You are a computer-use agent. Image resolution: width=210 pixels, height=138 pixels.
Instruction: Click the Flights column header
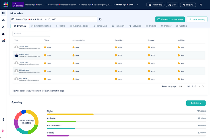point(46,40)
